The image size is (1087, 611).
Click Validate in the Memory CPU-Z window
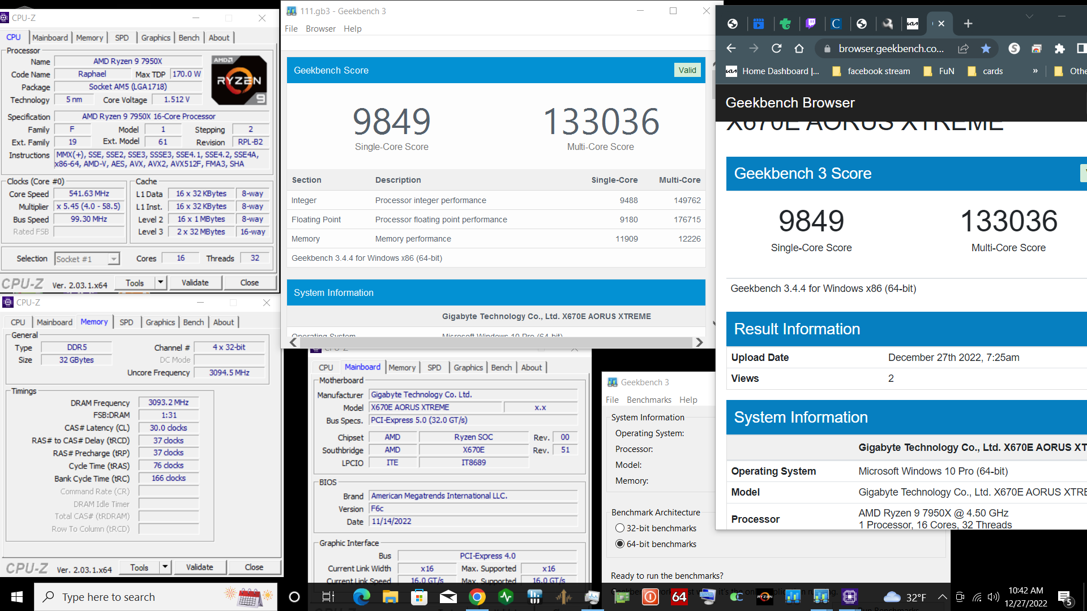click(199, 567)
